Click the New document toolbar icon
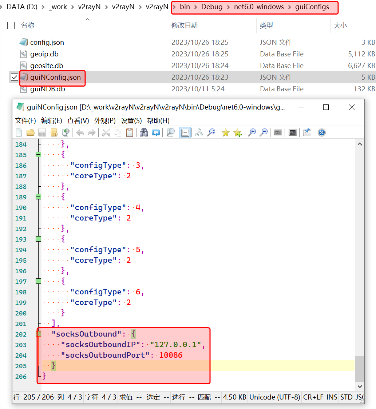 (x=19, y=133)
